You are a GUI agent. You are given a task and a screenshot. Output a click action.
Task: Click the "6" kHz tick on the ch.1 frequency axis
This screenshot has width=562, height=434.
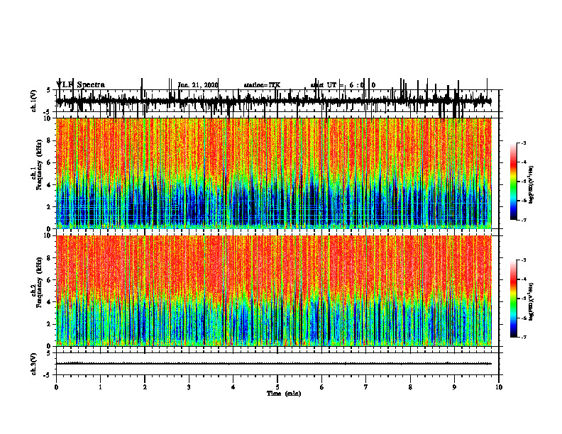pyautogui.click(x=50, y=162)
